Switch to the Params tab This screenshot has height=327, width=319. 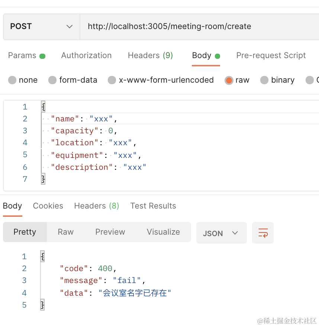tap(22, 55)
